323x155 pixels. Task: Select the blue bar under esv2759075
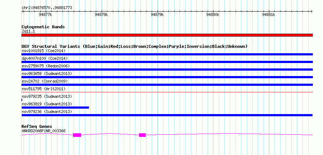click(167, 70)
